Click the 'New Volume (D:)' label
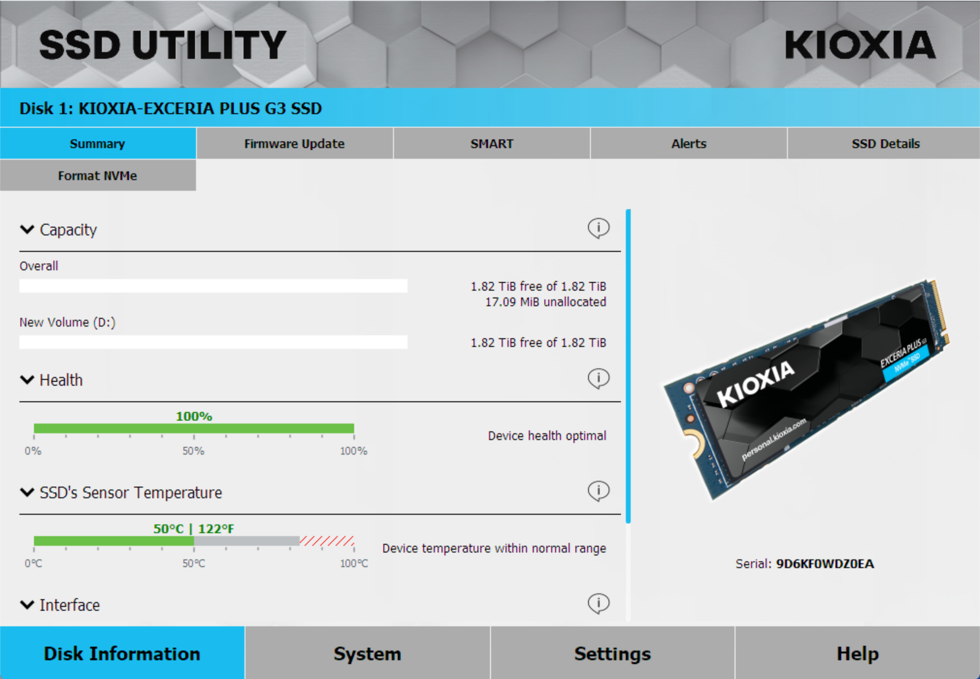The height and width of the screenshot is (679, 980). coord(67,322)
